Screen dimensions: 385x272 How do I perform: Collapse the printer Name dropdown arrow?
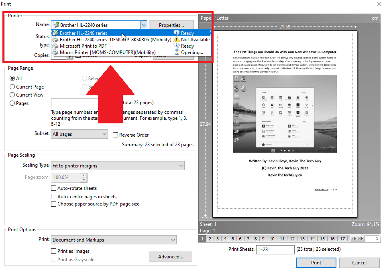[144, 25]
